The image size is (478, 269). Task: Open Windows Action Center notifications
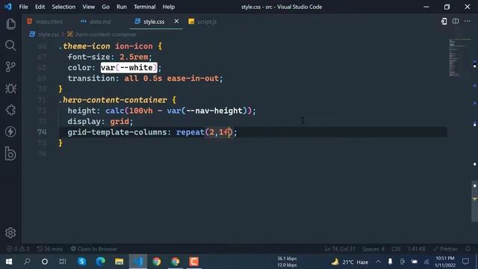465,262
